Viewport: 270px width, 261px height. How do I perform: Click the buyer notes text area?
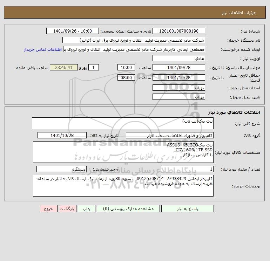click(123, 186)
